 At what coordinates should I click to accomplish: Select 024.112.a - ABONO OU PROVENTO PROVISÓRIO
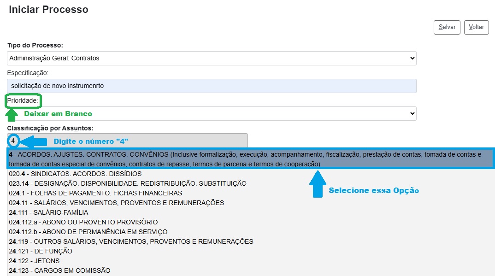[x=83, y=222]
